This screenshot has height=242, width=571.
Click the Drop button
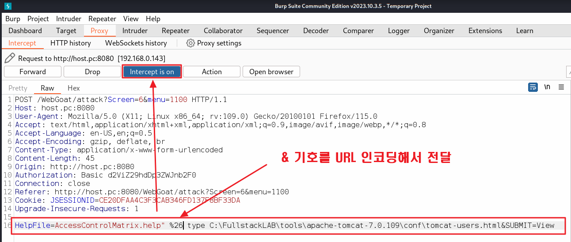[92, 72]
